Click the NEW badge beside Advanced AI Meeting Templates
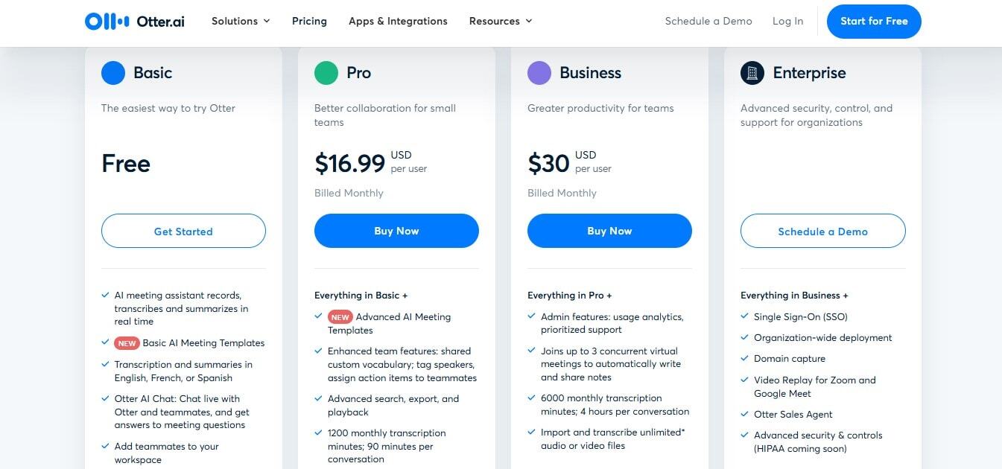The image size is (1002, 469). [340, 316]
